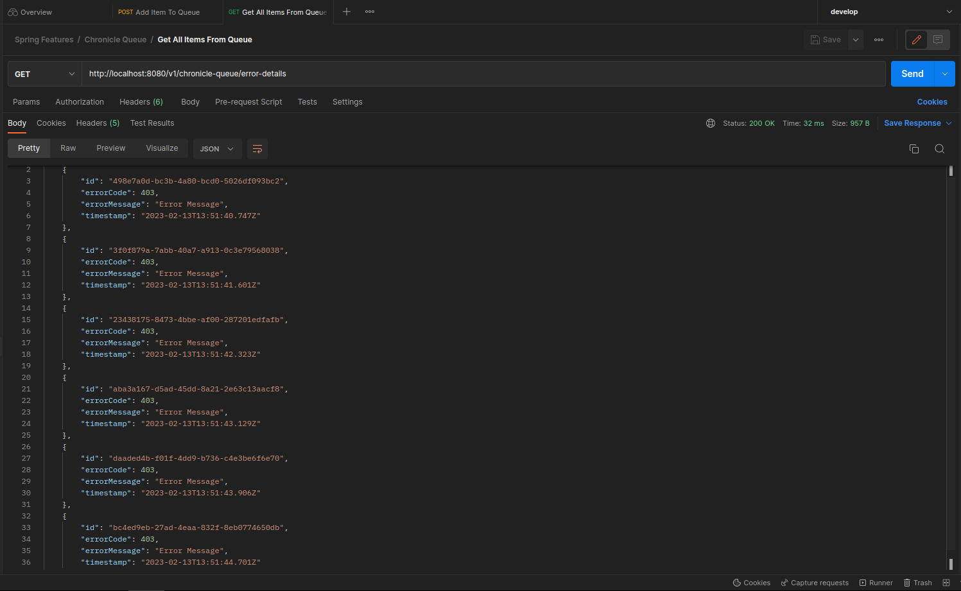Click the Cookies link beside request tabs

coord(932,102)
